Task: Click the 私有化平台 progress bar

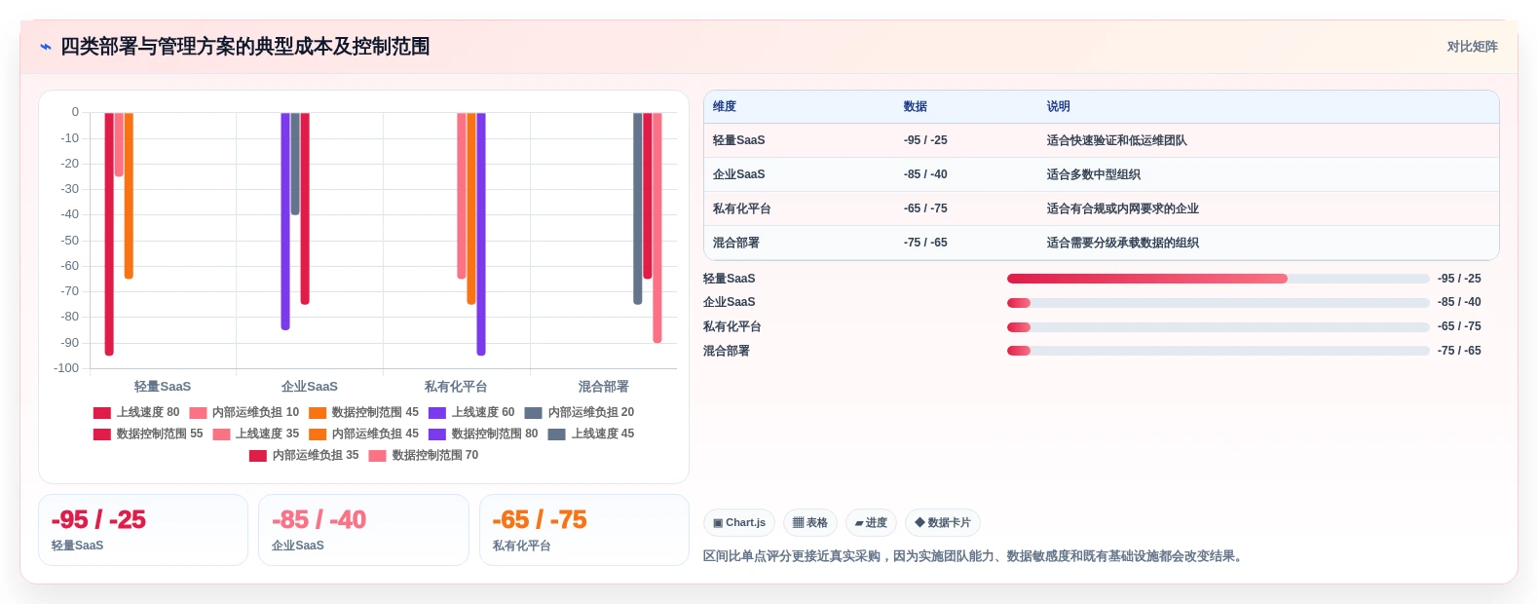Action: point(1219,327)
